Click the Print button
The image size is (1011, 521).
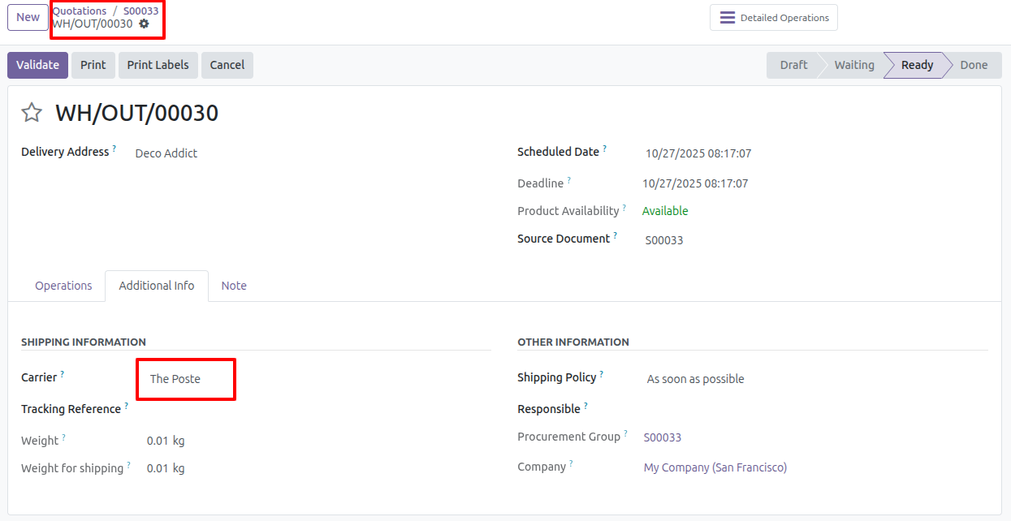[x=93, y=65]
